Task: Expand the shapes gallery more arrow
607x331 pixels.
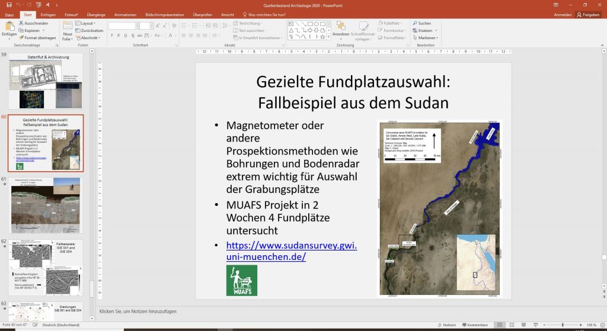Action: point(328,37)
